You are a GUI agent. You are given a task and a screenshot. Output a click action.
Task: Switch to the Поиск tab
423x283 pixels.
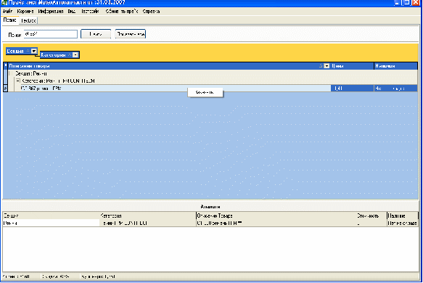[x=9, y=20]
